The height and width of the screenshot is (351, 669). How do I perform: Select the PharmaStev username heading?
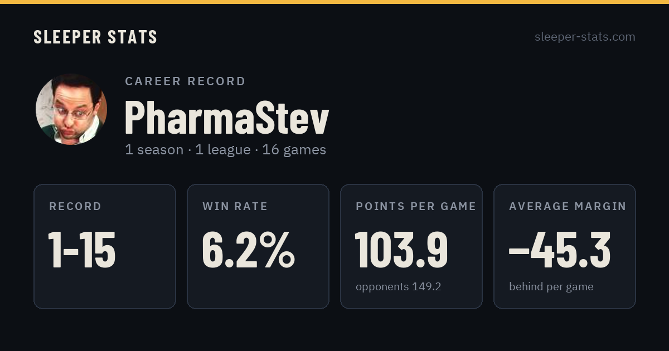click(227, 117)
